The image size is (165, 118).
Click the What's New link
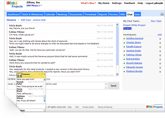pyautogui.click(x=88, y=3)
